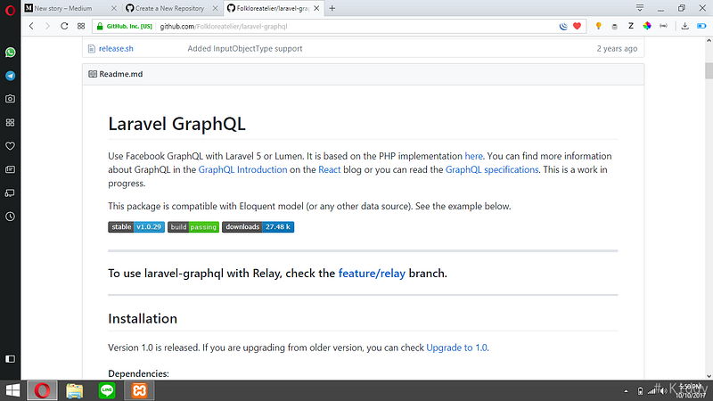The width and height of the screenshot is (713, 401).
Task: Click the '2 years ago' timestamp
Action: point(617,49)
